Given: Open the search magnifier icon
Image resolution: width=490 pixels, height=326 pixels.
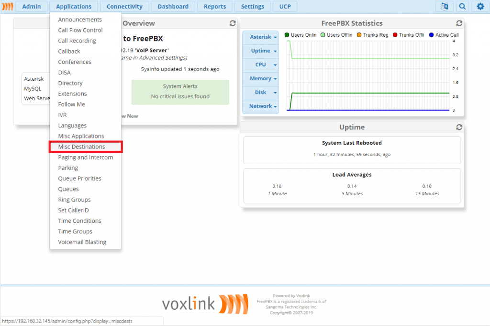Looking at the screenshot, I should (462, 6).
